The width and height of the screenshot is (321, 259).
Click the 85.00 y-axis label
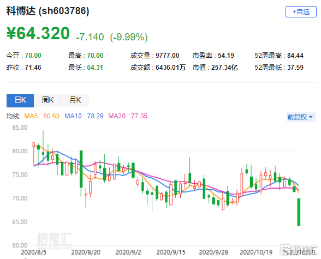coord(20,128)
